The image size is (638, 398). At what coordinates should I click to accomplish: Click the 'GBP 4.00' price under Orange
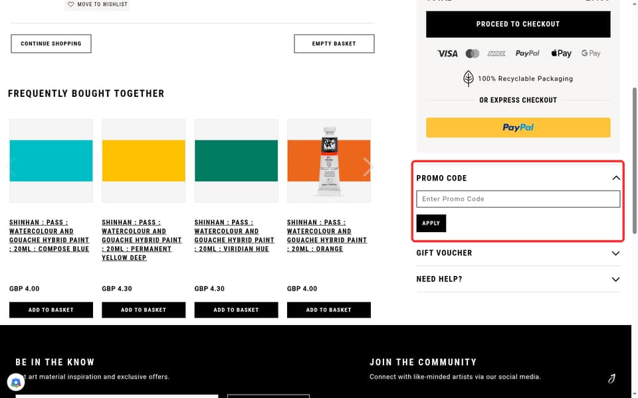pos(302,289)
